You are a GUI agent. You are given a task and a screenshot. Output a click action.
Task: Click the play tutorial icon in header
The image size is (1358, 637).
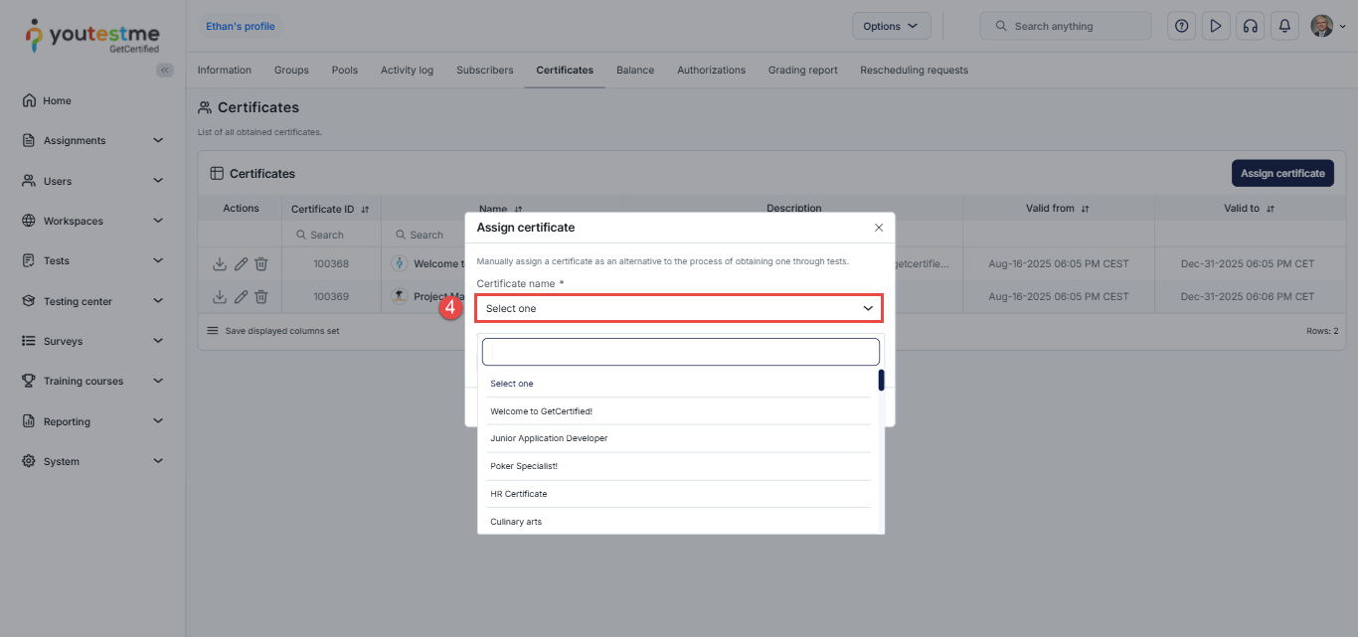click(1215, 26)
